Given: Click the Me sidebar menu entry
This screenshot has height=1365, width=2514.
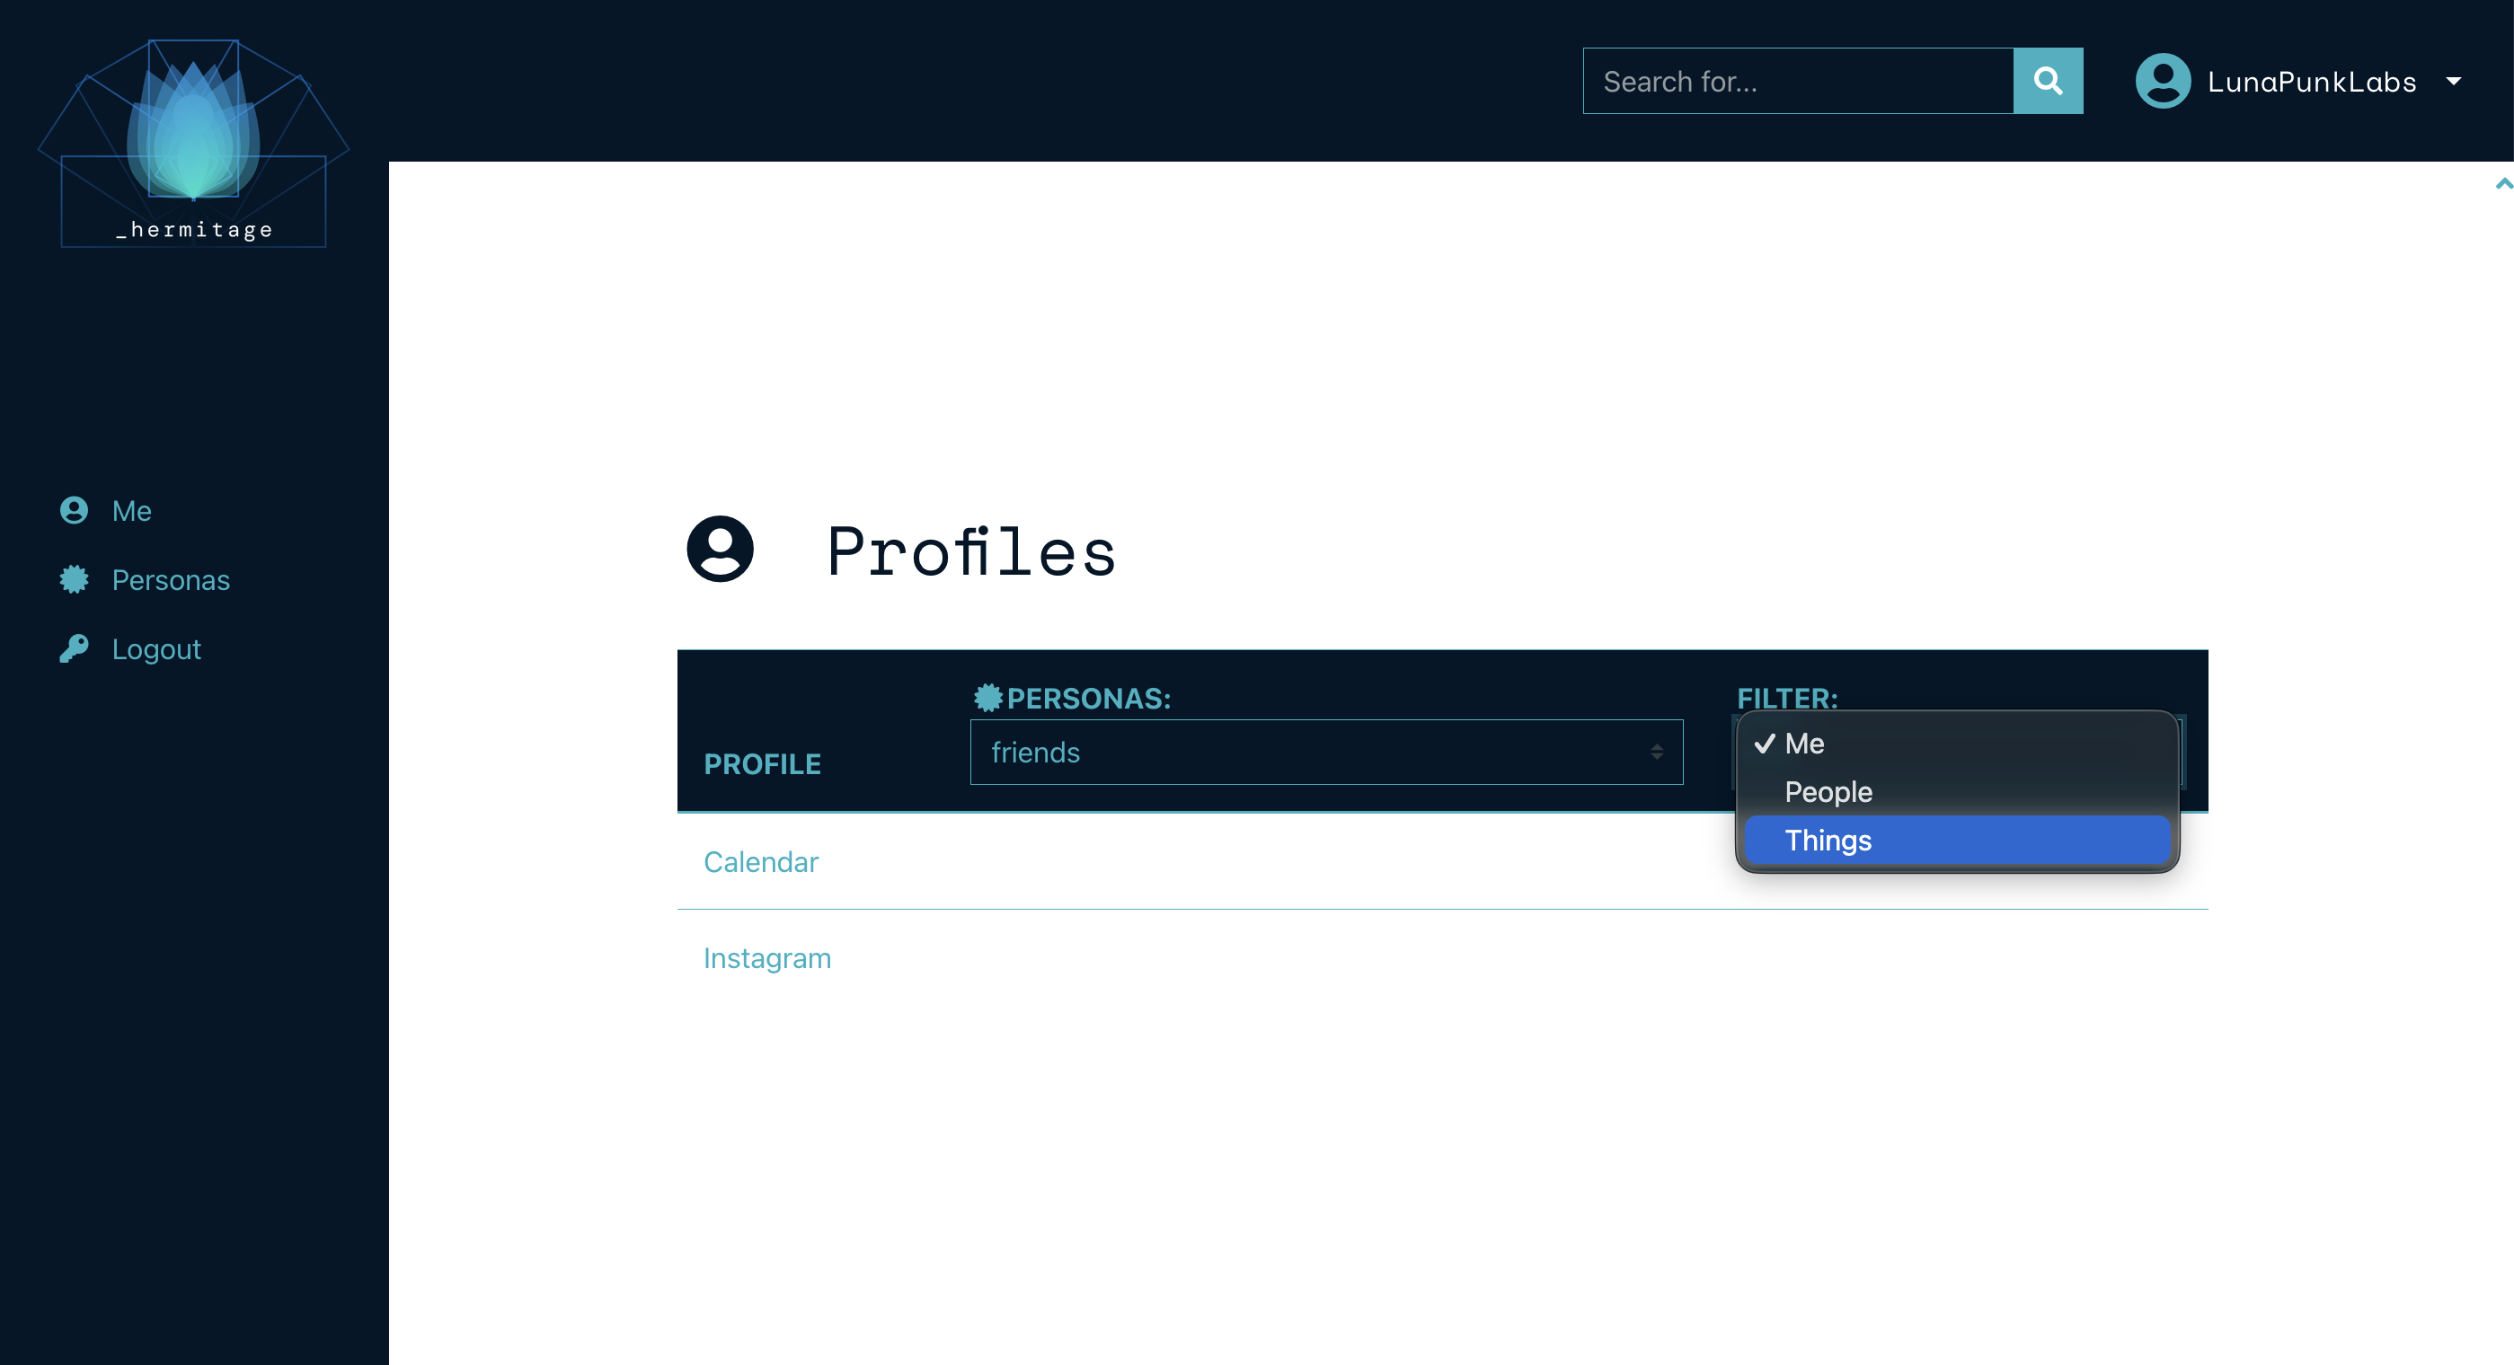Looking at the screenshot, I should click(x=132, y=510).
